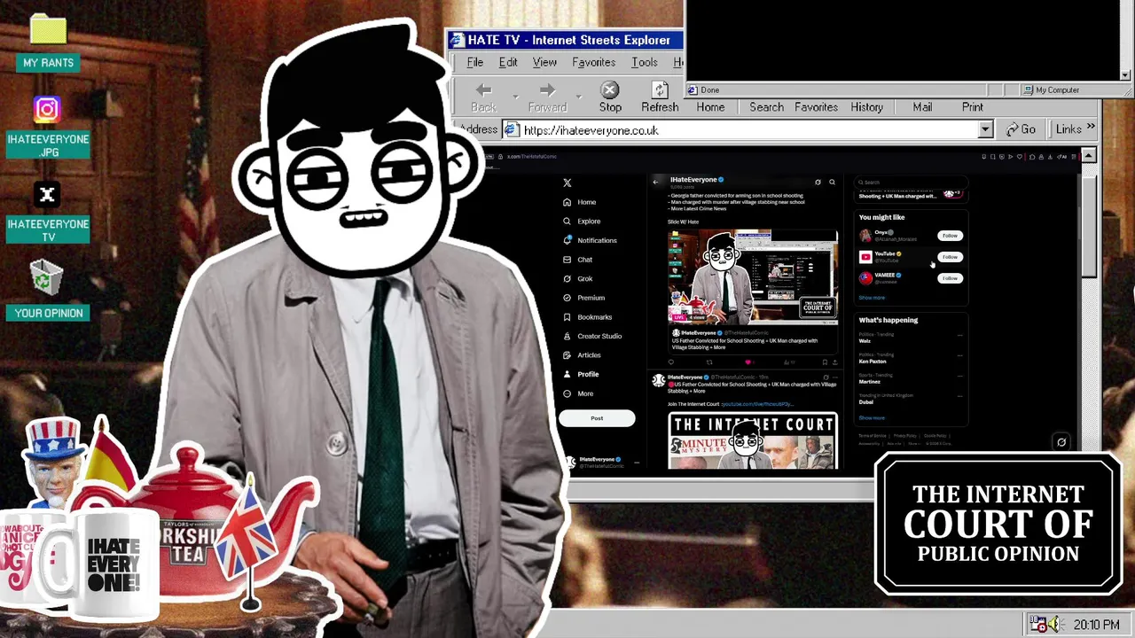Click the Go button beside address bar
This screenshot has height=638, width=1135.
[1021, 129]
